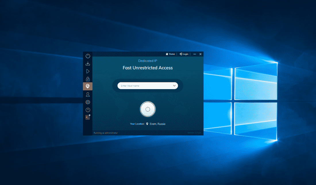Click the round connect power button

148,109
